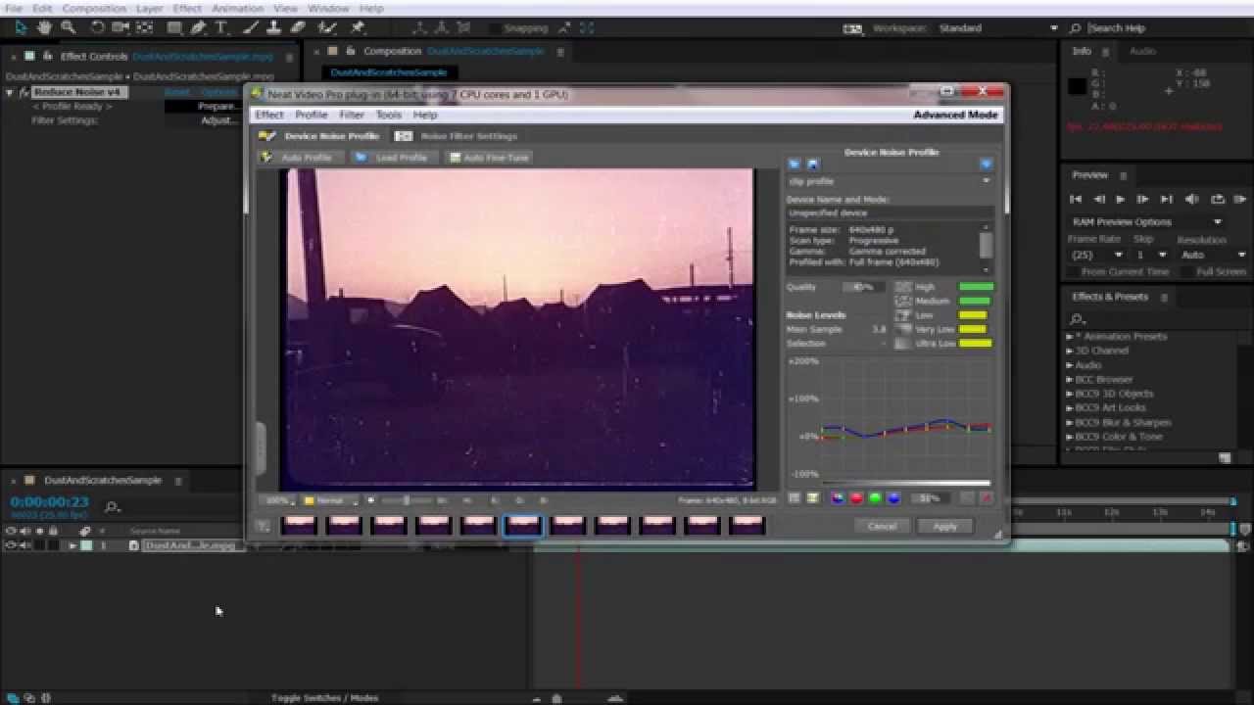The image size is (1254, 705).
Task: Click the RGB combined channel ball
Action: coord(838,498)
